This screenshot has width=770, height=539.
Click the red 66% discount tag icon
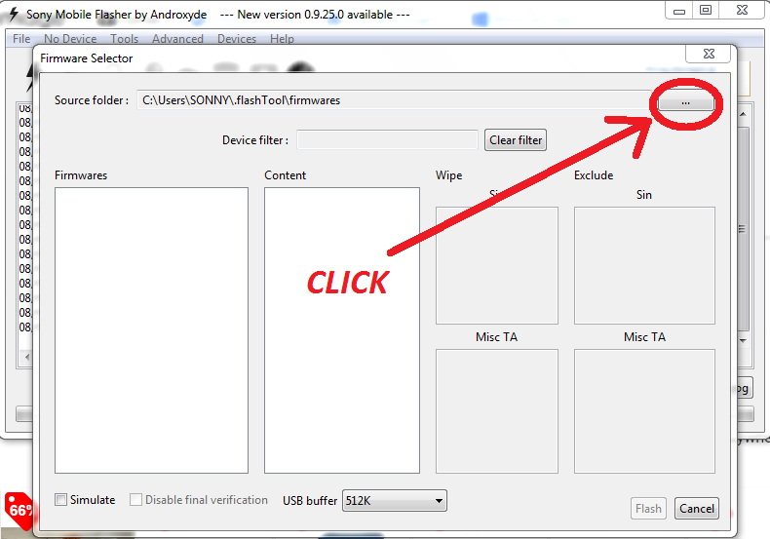pyautogui.click(x=19, y=511)
